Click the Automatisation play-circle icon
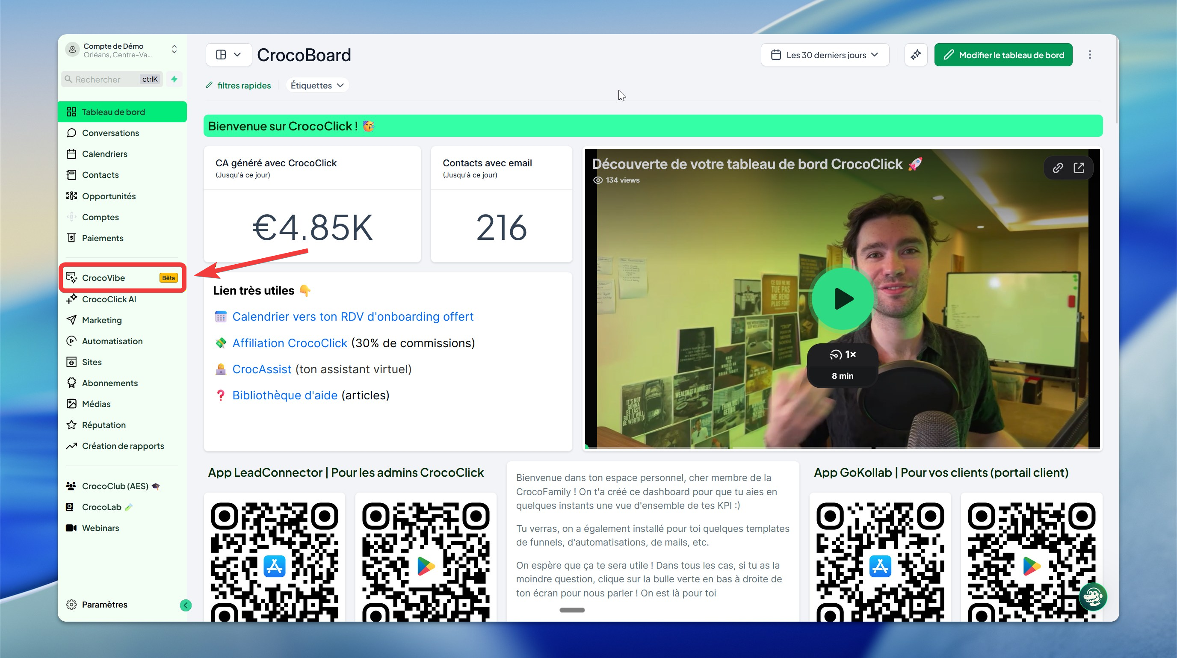The width and height of the screenshot is (1177, 658). coord(71,341)
